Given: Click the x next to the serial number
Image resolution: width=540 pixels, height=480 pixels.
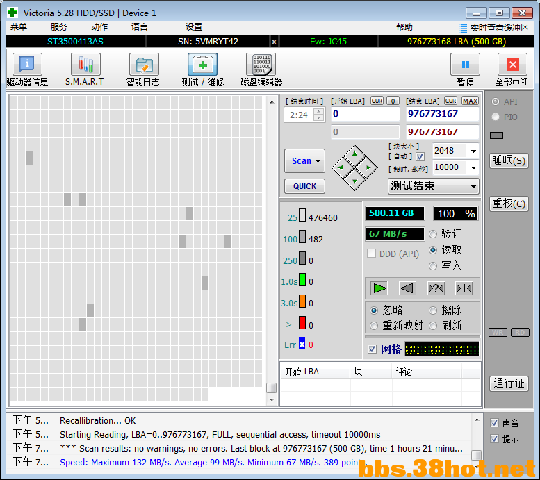Looking at the screenshot, I should point(274,42).
